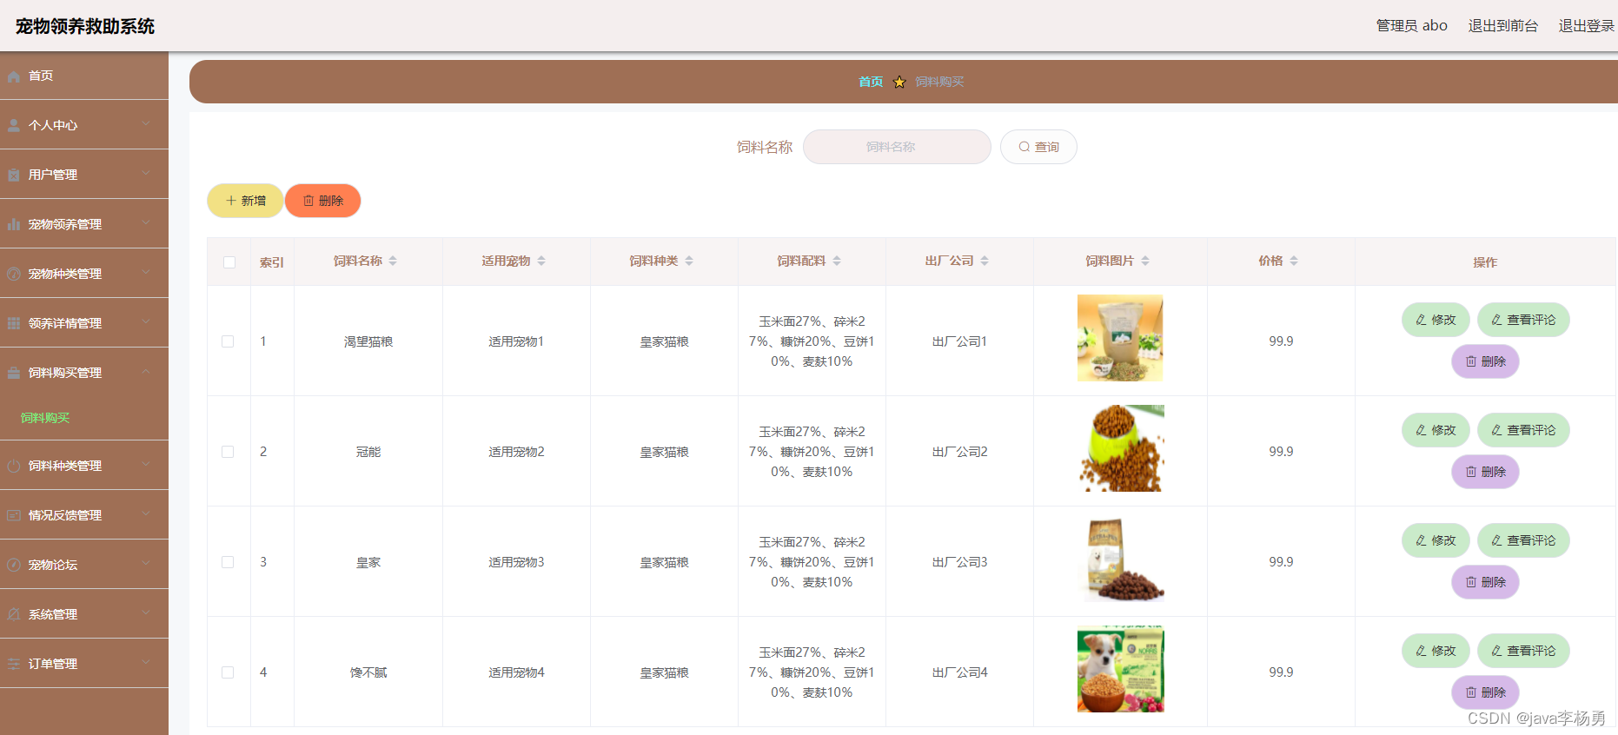Open the 系统管理 sidebar menu
Screen dimensions: 1618x735
84,614
